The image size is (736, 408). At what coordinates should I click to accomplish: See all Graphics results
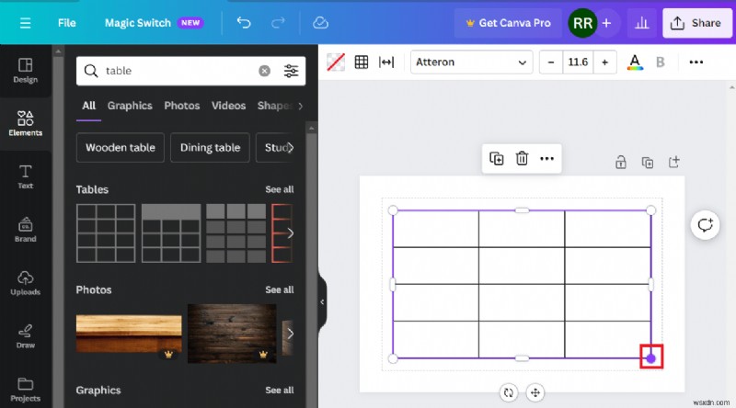point(280,391)
